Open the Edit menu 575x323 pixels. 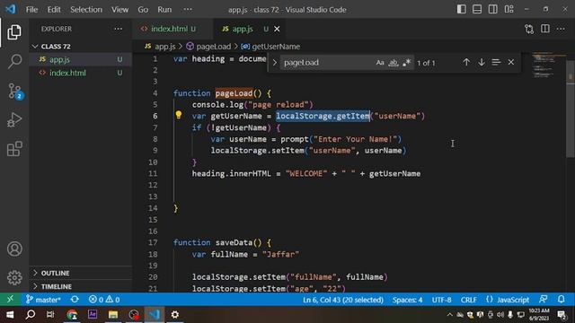(54, 10)
